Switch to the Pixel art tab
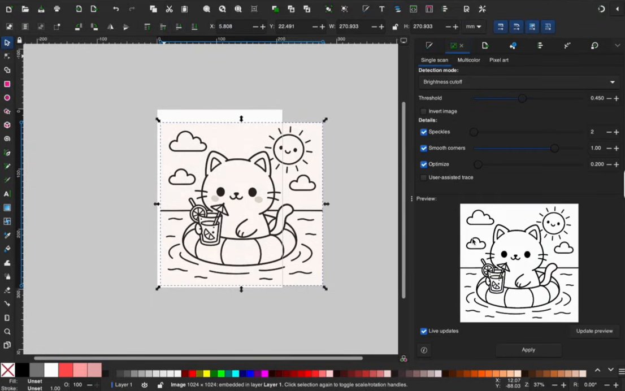 tap(498, 60)
